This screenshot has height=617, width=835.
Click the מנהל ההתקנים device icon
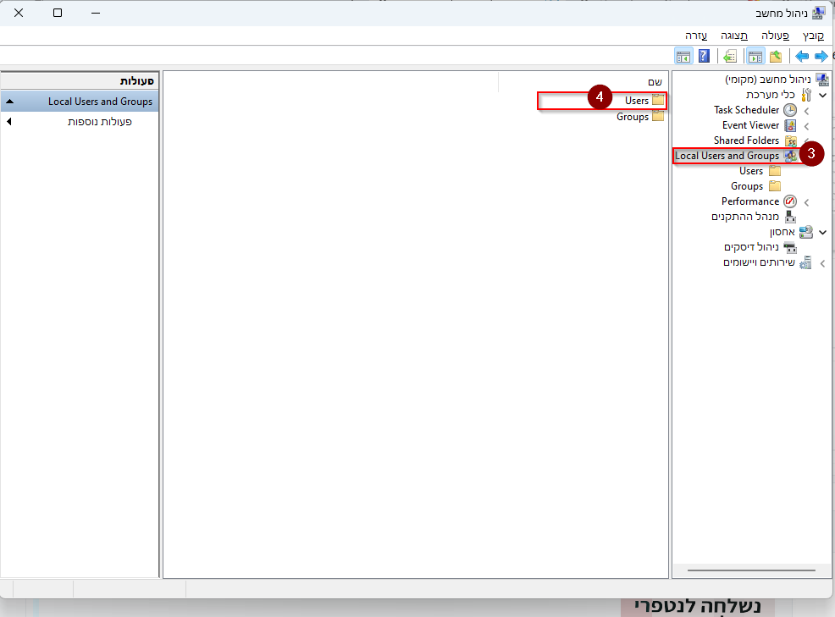[x=789, y=217]
